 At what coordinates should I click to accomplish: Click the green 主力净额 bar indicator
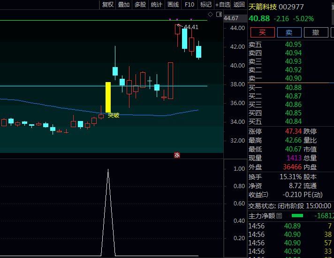point(297,216)
